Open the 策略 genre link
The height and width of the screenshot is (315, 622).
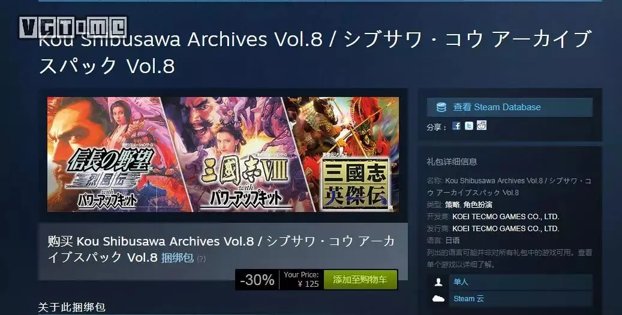(x=452, y=205)
